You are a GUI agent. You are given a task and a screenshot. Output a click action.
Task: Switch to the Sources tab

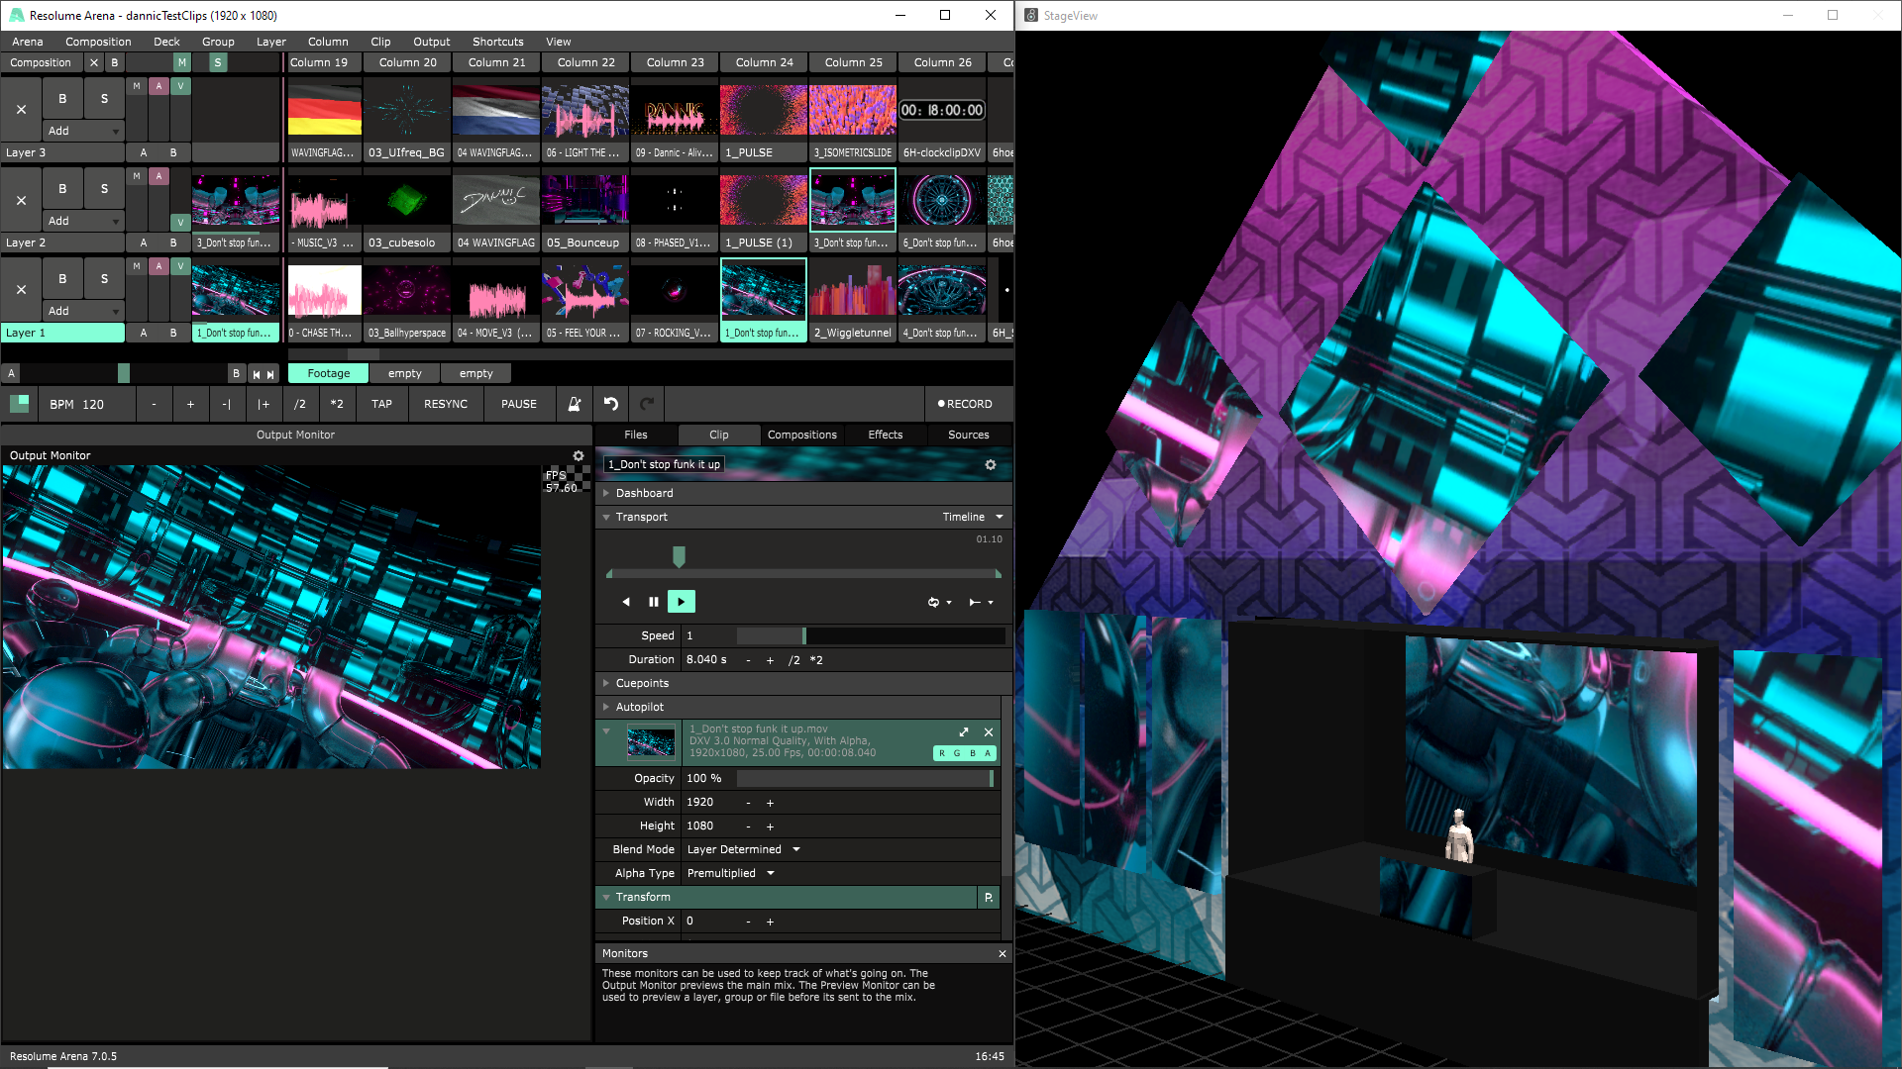[968, 435]
